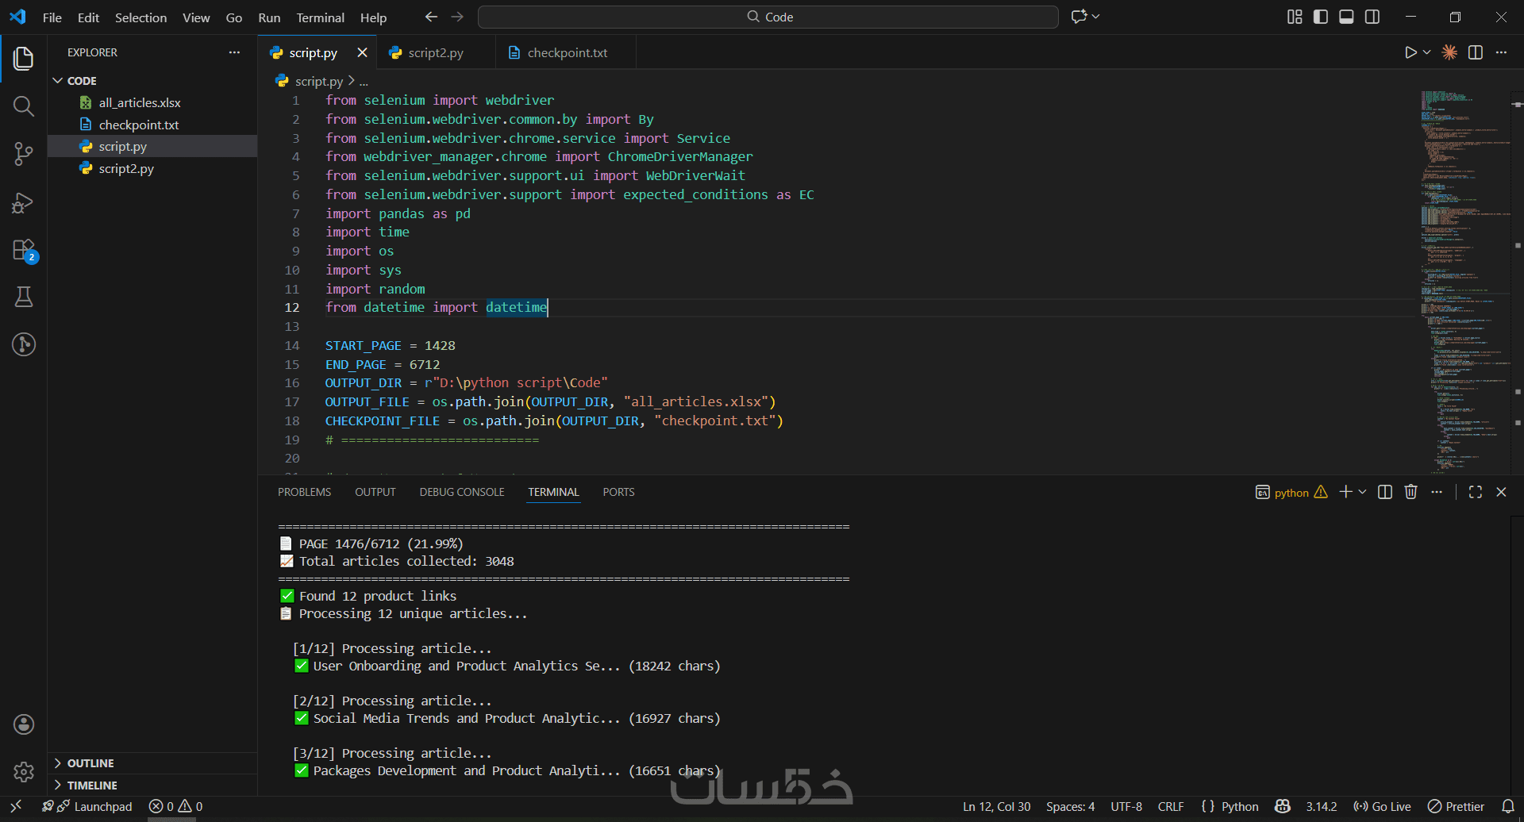Image resolution: width=1524 pixels, height=822 pixels.
Task: Open the Git graph activity icon
Action: click(x=24, y=344)
